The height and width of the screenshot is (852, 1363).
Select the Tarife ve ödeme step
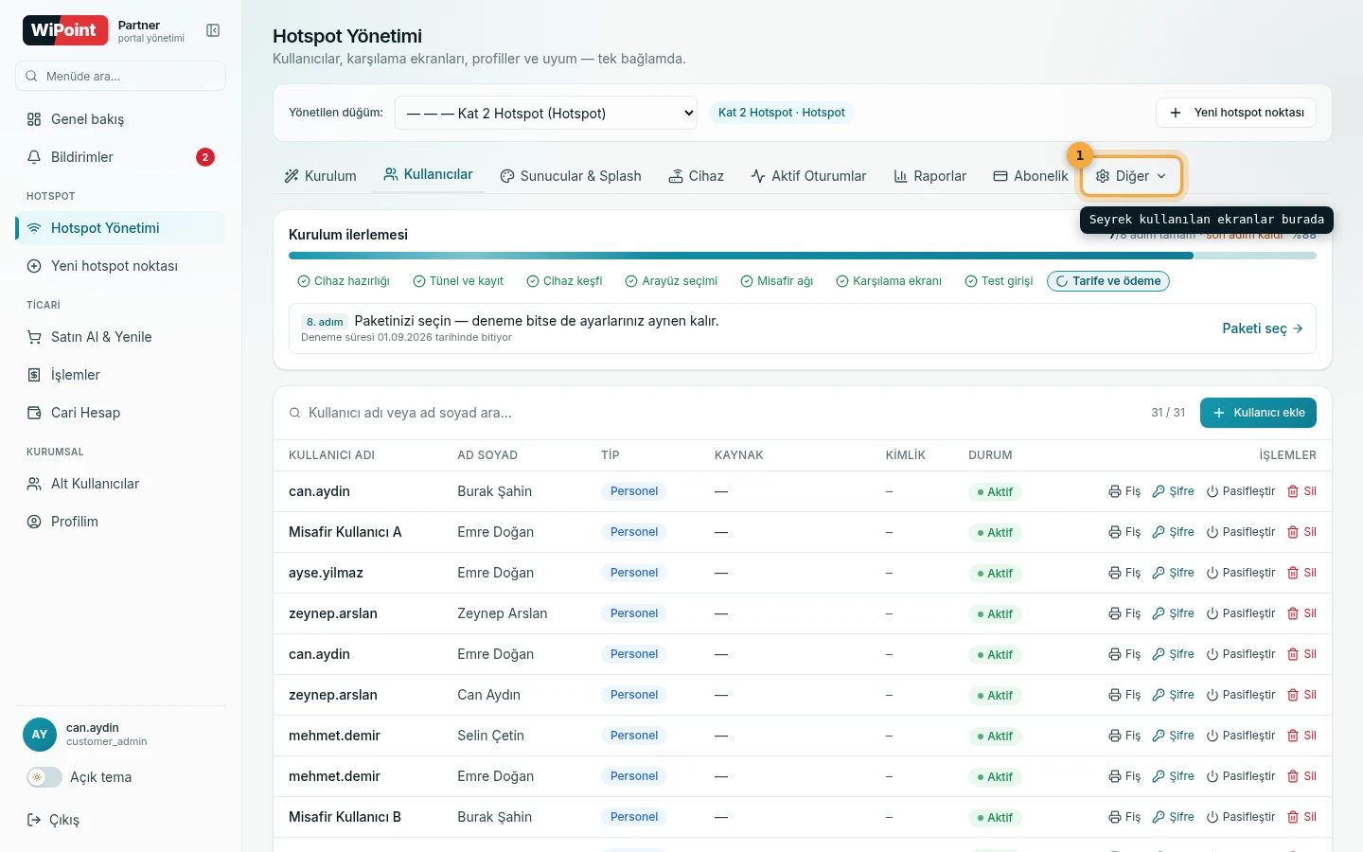pos(1108,281)
